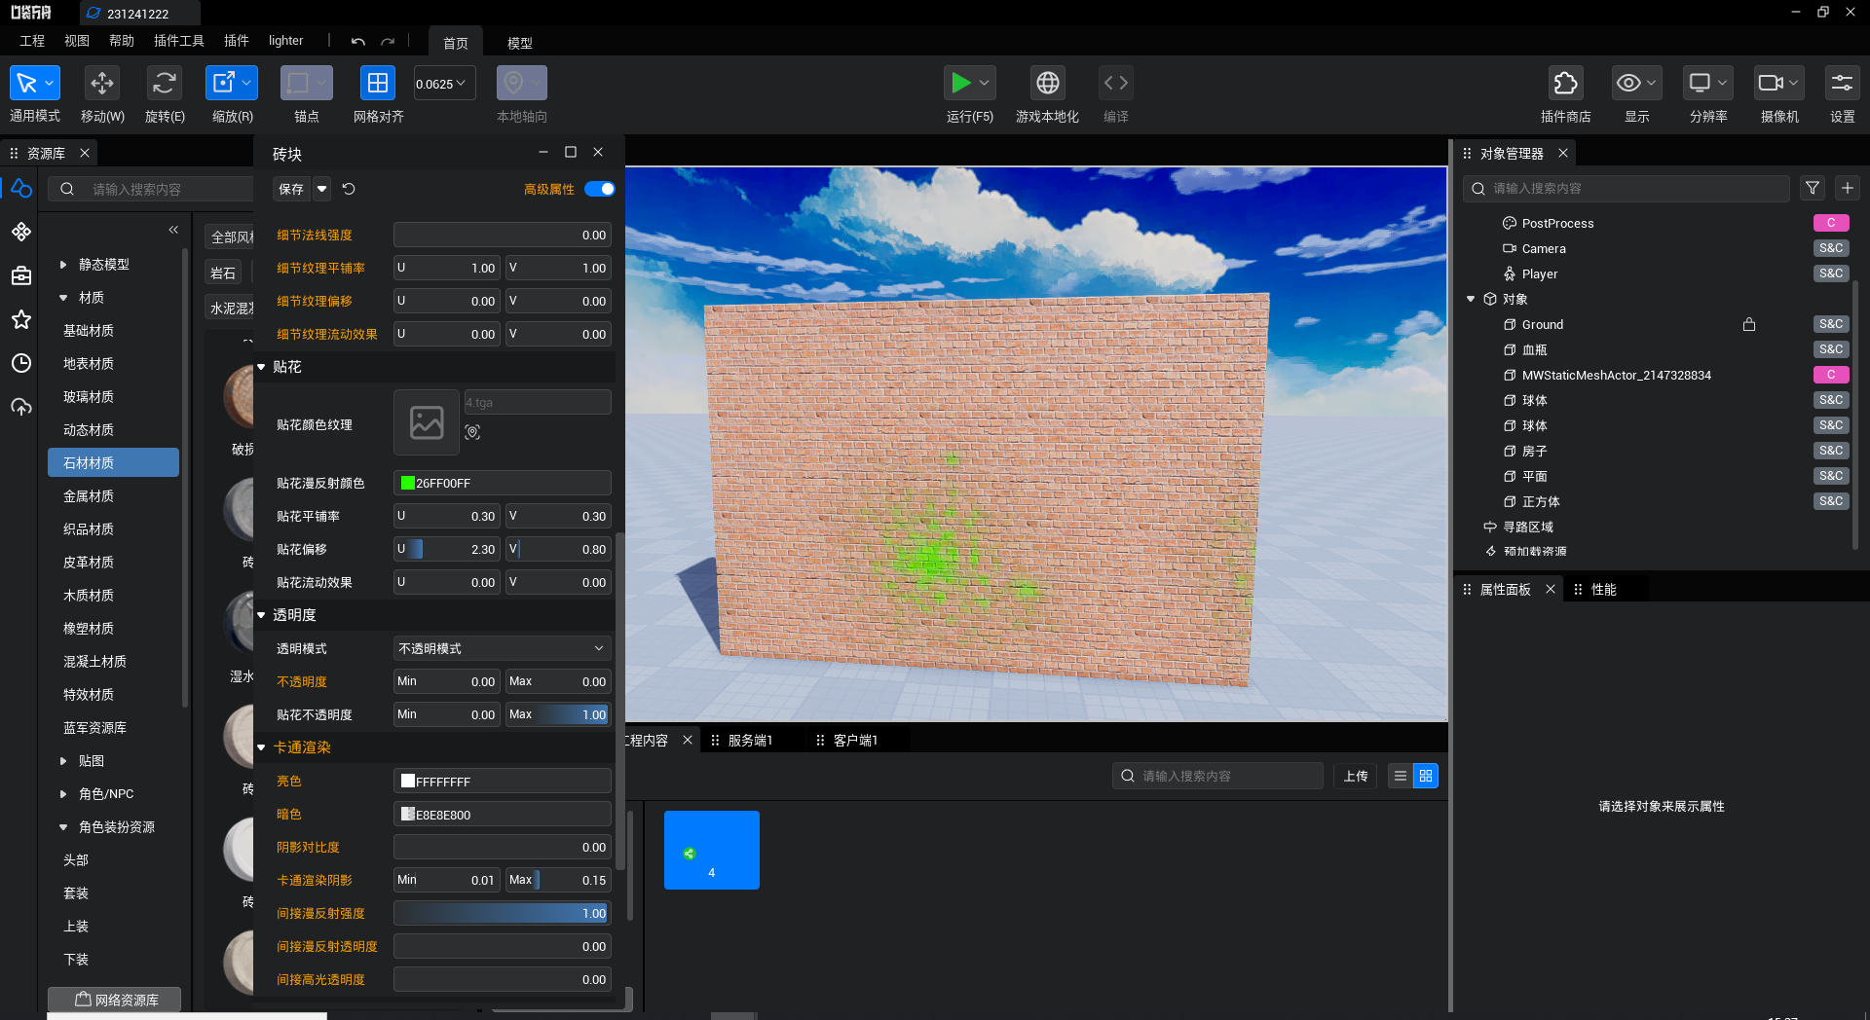
Task: Toggle the Ground lock icon
Action: coord(1749,324)
